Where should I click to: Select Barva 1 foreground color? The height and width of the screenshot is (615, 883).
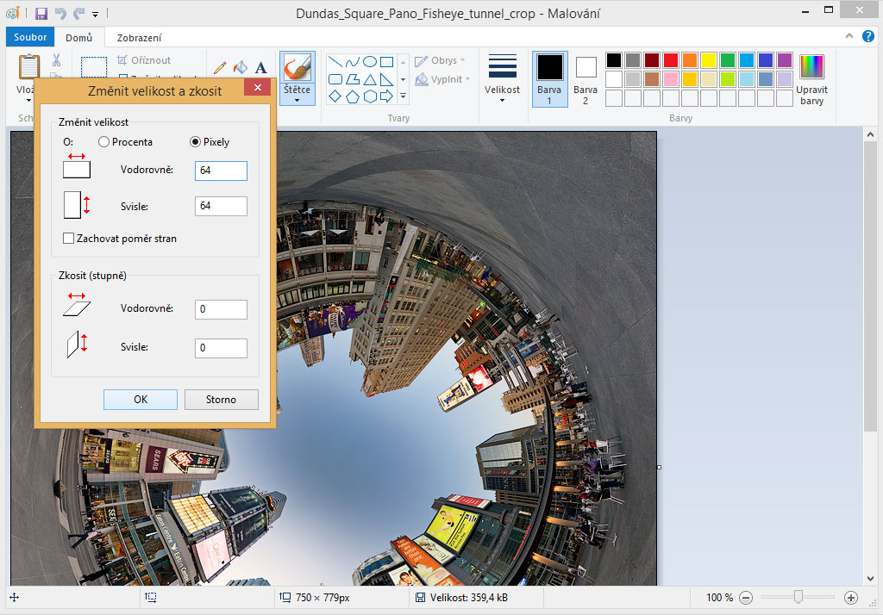point(549,78)
